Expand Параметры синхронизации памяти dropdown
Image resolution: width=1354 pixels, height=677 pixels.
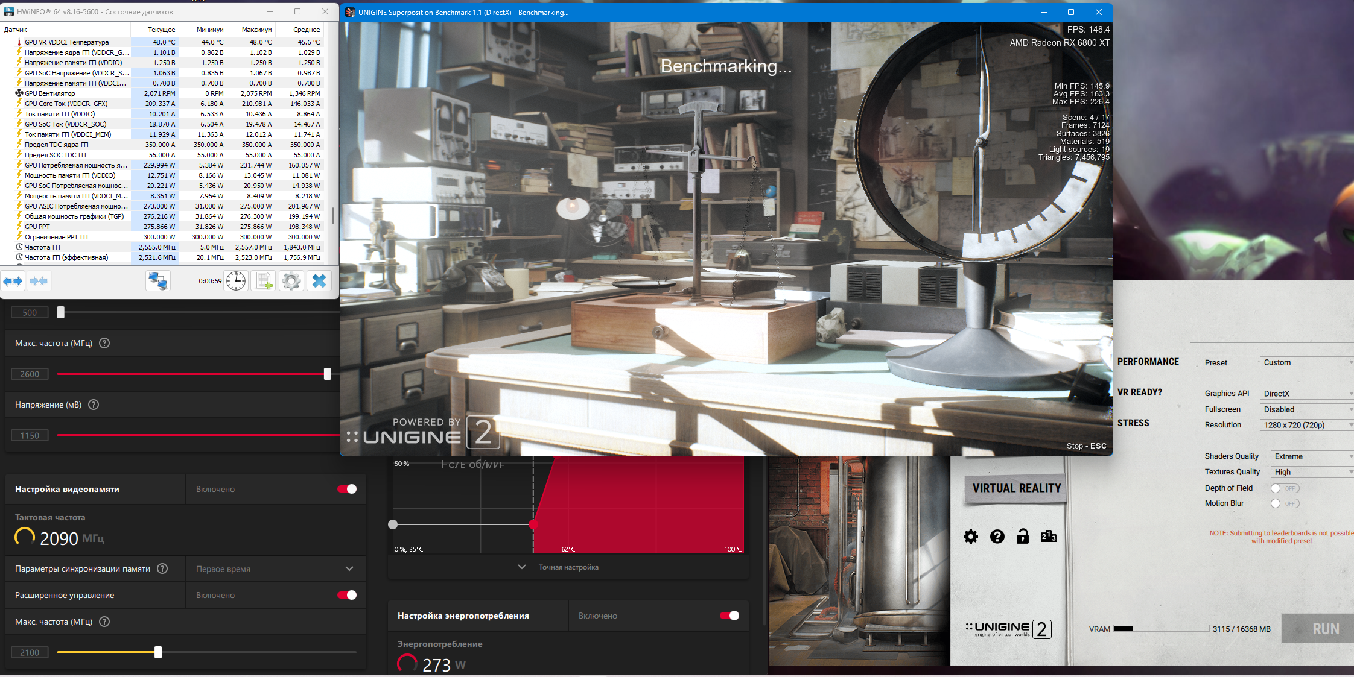coord(349,568)
